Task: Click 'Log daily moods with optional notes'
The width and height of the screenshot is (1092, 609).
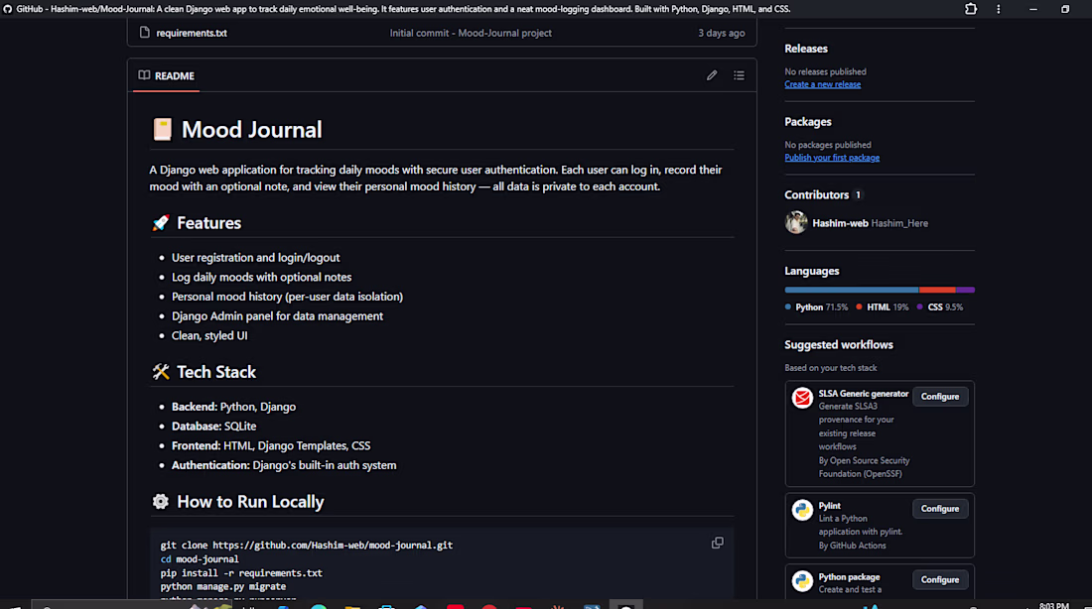Action: pos(261,277)
